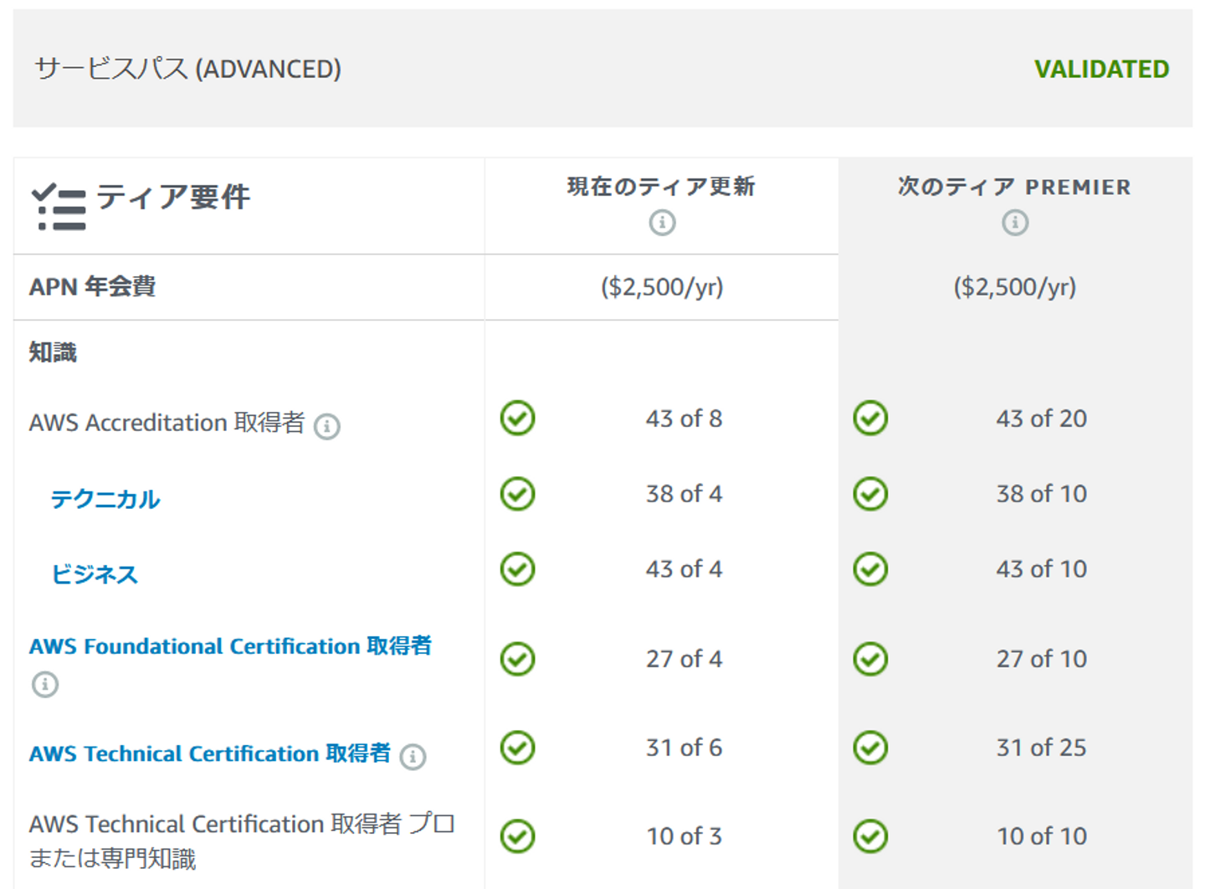1205x889 pixels.
Task: Click the サービスパス (ADVANCED) heading
Action: [x=187, y=69]
